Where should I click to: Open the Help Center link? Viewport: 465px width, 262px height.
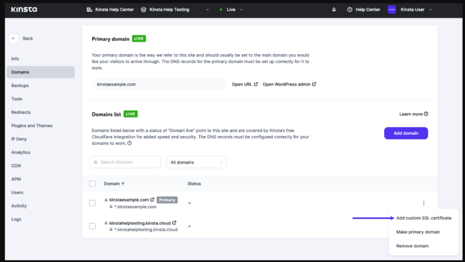point(368,9)
